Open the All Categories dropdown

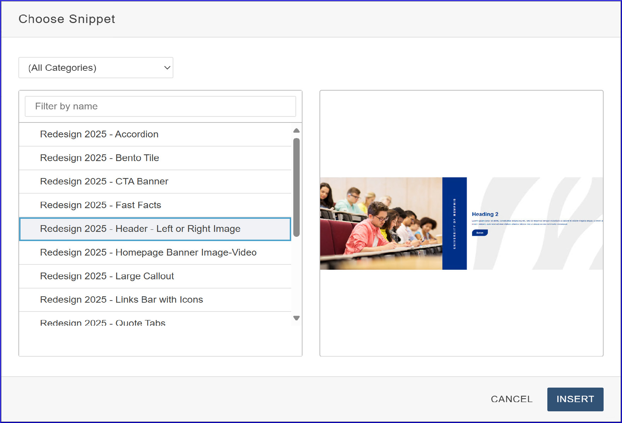tap(96, 68)
